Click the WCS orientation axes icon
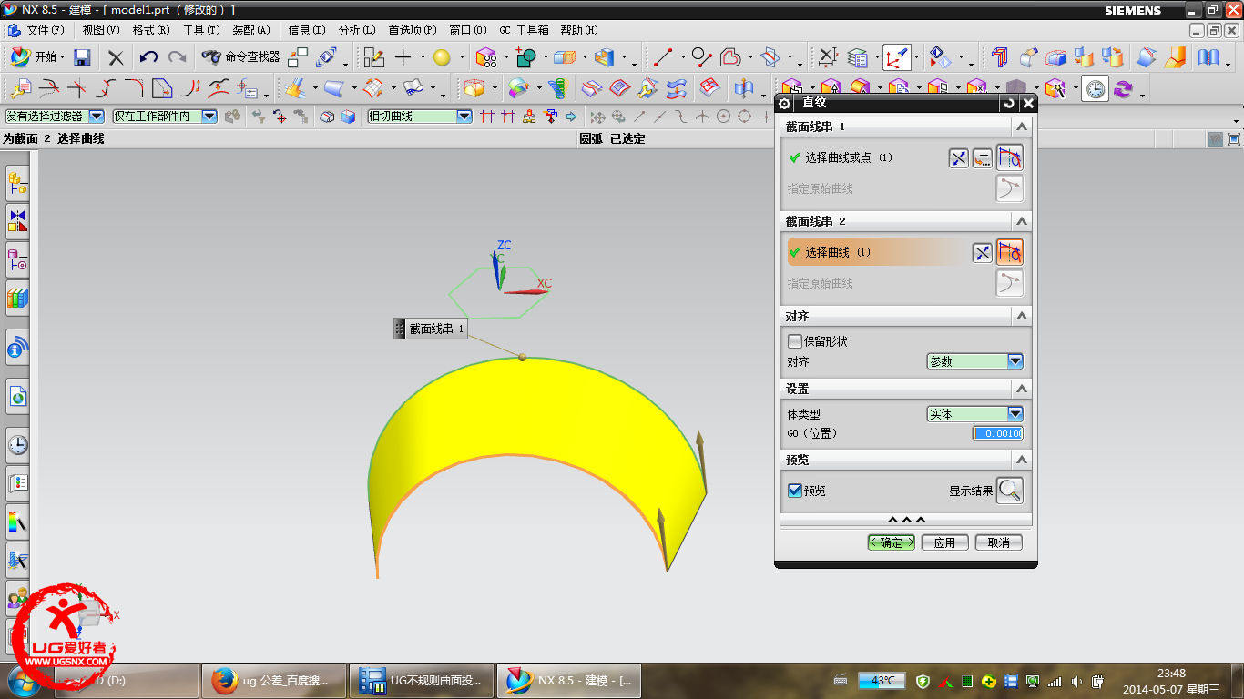 tap(897, 57)
